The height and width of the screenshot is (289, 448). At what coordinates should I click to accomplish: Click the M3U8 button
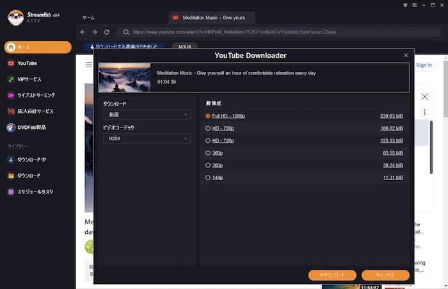185,46
